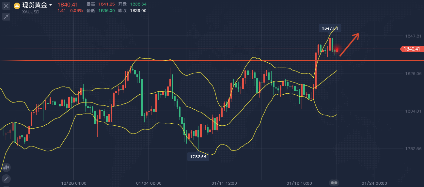The image size is (424, 187).
Task: Select the pencil drawing tool icon
Action: pos(6,179)
